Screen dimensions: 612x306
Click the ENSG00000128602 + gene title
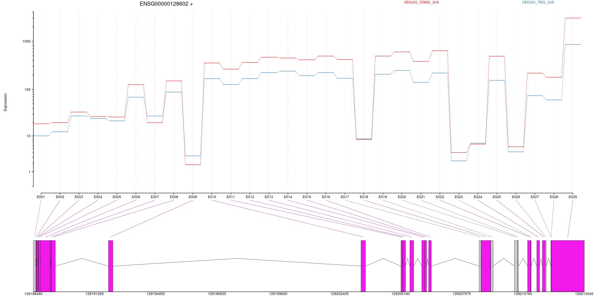pyautogui.click(x=166, y=4)
